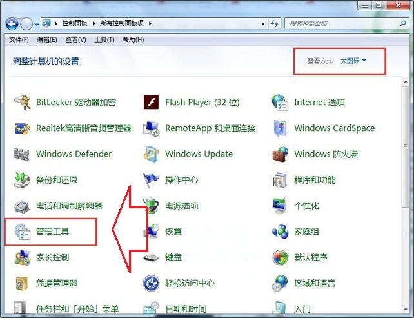This screenshot has width=414, height=318.
Task: Click the vertical scrollbar thumb
Action: (x=405, y=147)
